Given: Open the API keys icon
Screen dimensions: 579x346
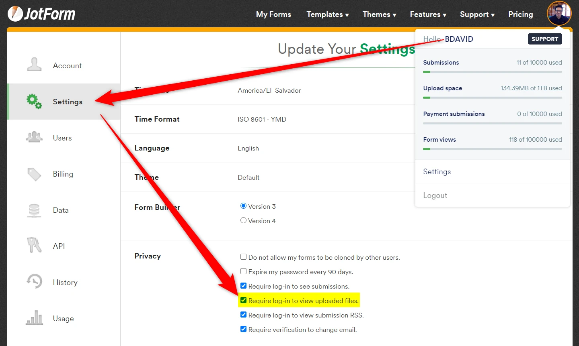Looking at the screenshot, I should (x=34, y=245).
